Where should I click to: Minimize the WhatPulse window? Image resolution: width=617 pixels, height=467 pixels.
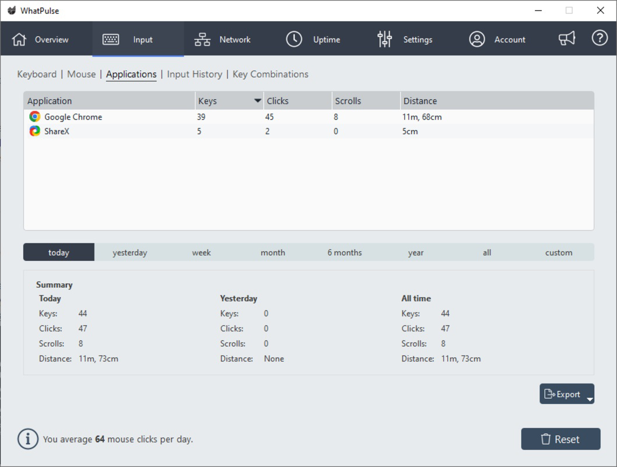pyautogui.click(x=538, y=11)
